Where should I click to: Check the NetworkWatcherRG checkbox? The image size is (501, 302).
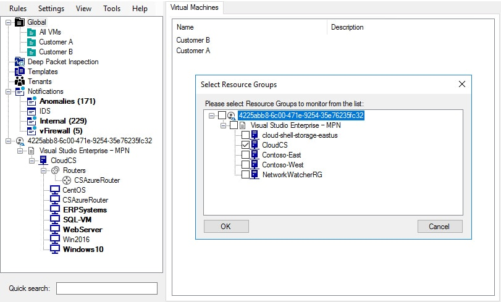[245, 175]
